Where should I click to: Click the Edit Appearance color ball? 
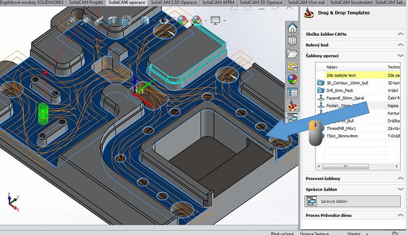coord(182,20)
